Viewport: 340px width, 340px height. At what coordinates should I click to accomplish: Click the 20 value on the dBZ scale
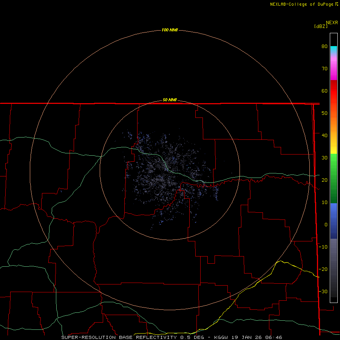click(325, 180)
